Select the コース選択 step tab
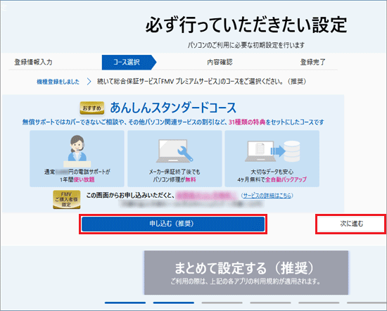 (x=129, y=62)
